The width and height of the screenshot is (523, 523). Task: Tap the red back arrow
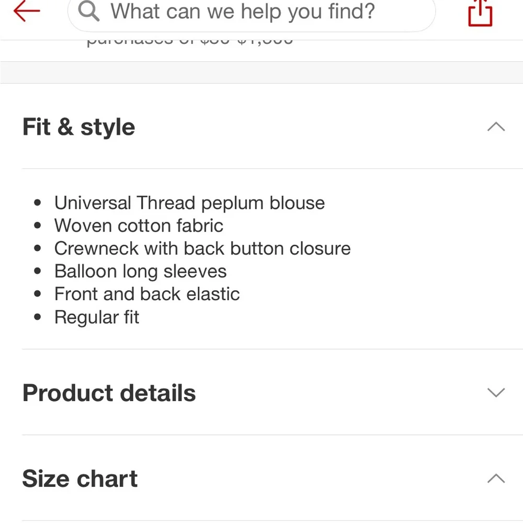coord(27,12)
